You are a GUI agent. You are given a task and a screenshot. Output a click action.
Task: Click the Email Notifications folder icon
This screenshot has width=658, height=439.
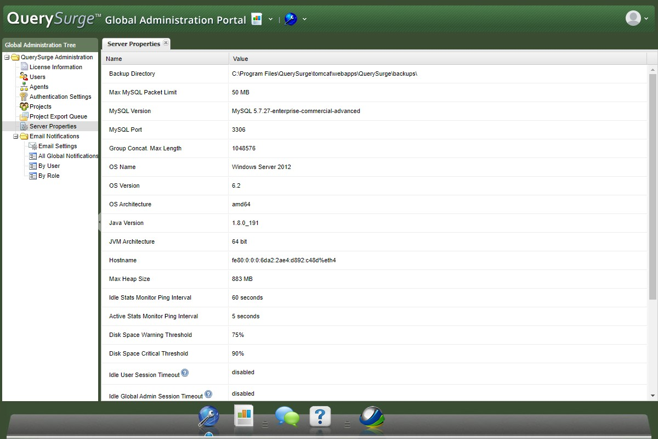coord(24,136)
